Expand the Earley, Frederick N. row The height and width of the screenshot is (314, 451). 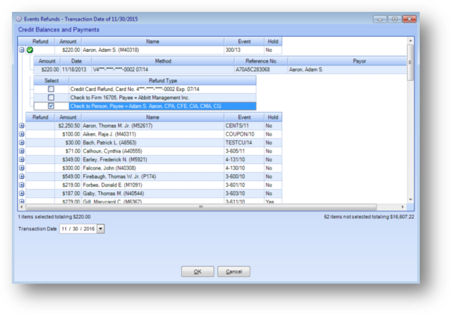pyautogui.click(x=22, y=160)
